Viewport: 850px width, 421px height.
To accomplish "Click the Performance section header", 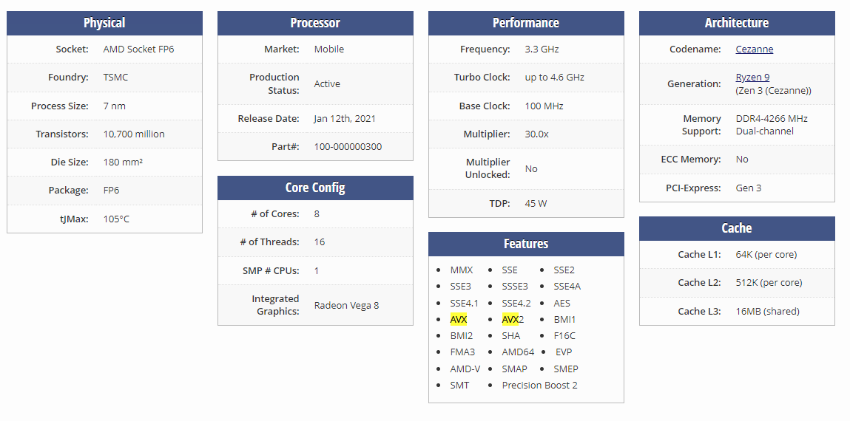I will coord(526,23).
